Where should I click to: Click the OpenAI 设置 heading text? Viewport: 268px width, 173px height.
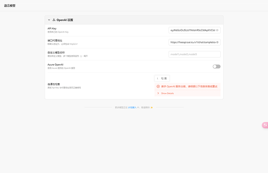tap(65, 20)
